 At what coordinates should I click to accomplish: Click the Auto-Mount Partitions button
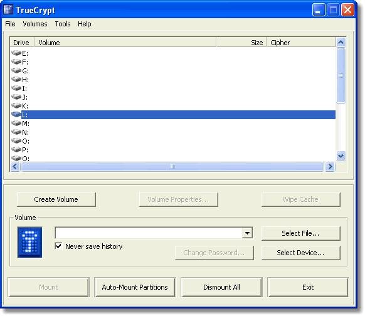point(135,287)
